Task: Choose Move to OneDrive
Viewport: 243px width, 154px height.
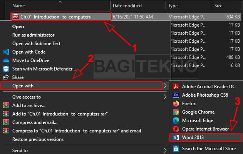Action: (x=31, y=60)
